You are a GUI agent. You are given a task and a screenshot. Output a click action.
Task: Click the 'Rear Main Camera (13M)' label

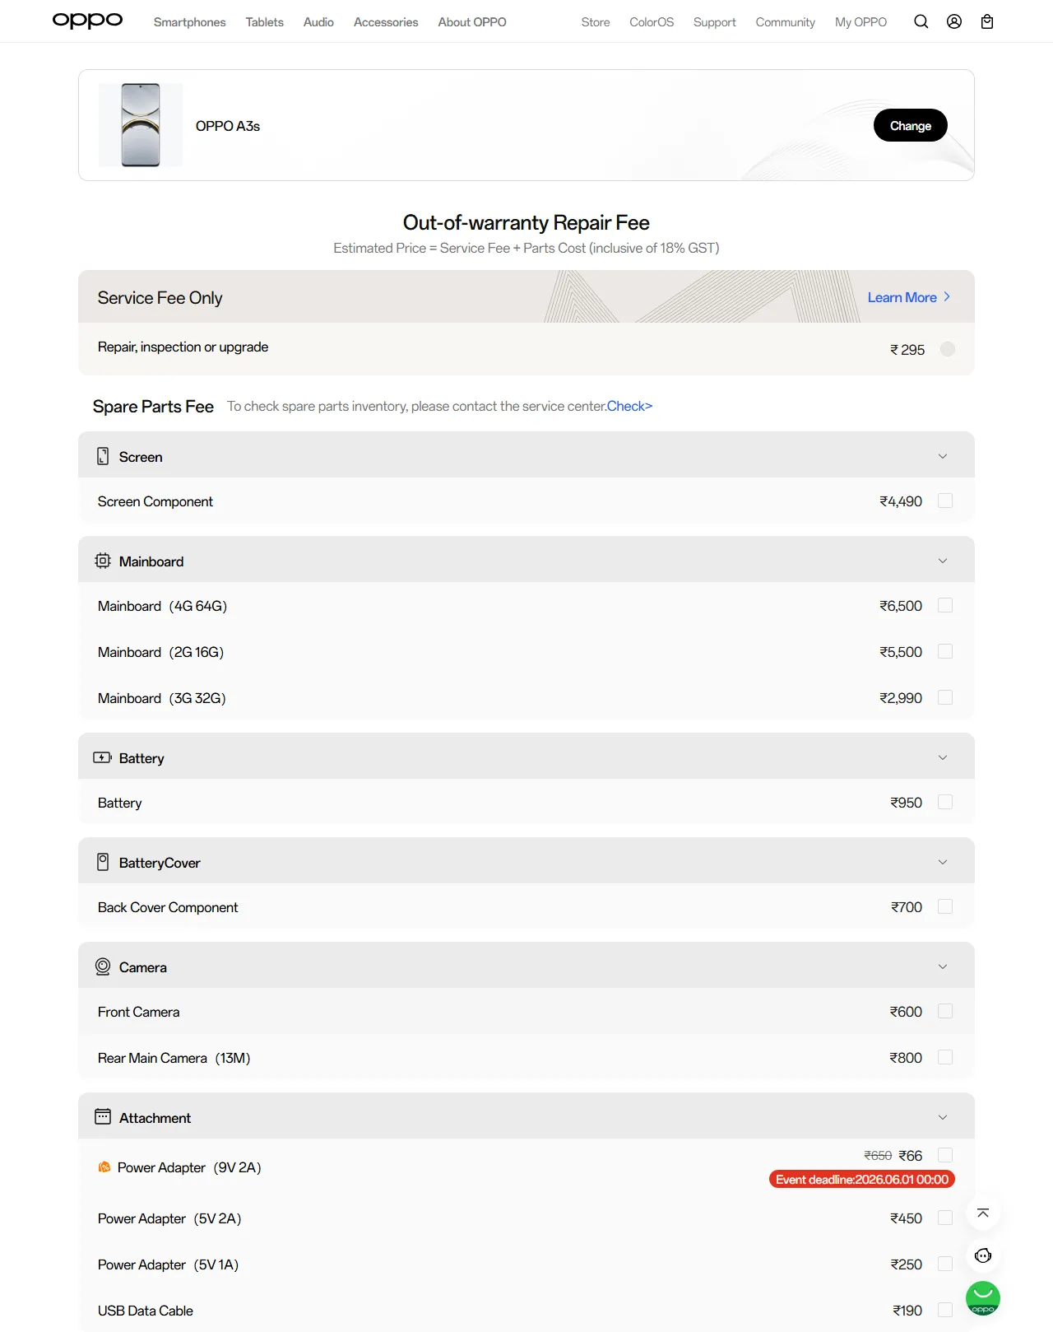pyautogui.click(x=174, y=1058)
